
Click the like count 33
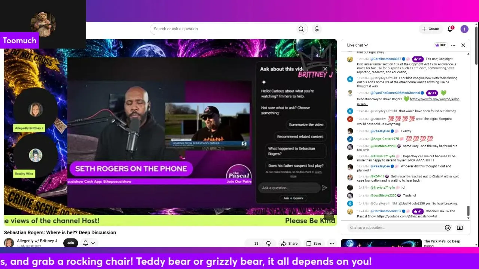[x=256, y=244]
